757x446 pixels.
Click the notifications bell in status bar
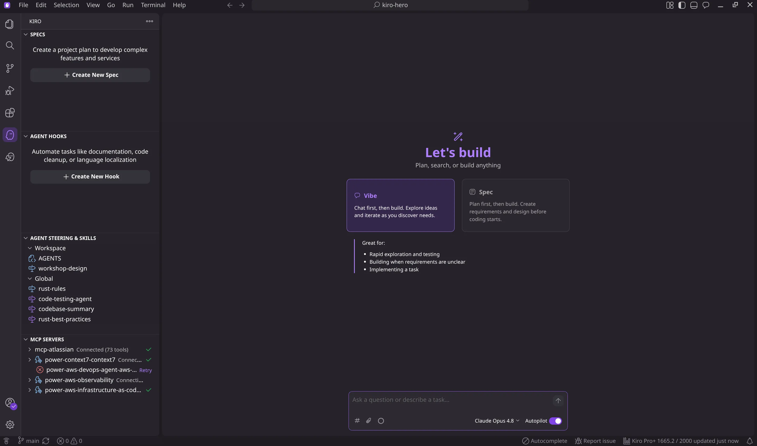pos(749,441)
